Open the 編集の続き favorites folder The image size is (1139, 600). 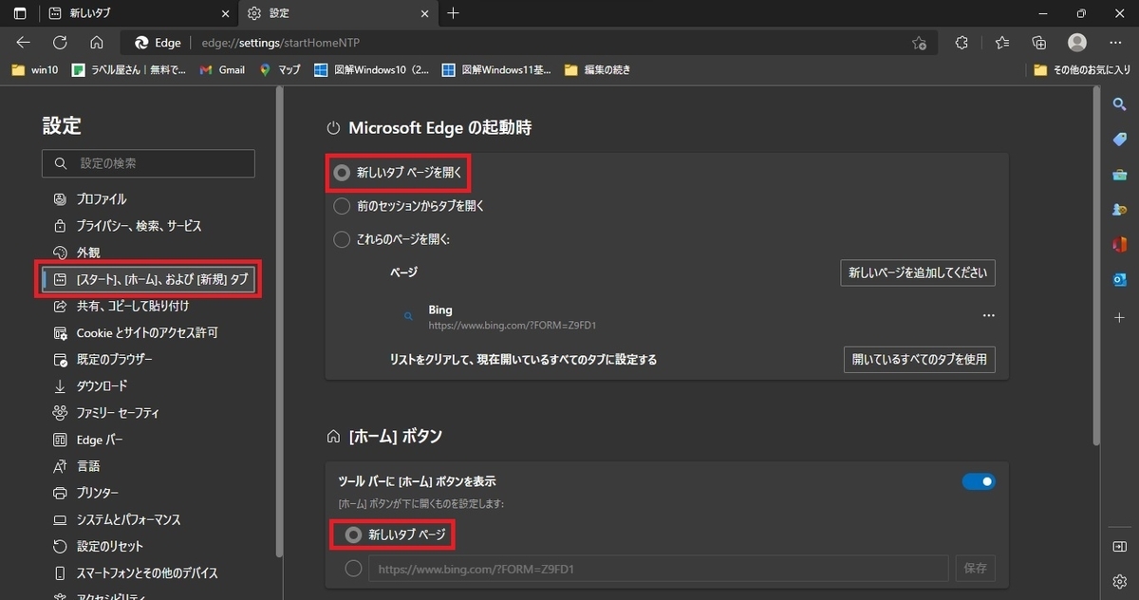coord(597,70)
